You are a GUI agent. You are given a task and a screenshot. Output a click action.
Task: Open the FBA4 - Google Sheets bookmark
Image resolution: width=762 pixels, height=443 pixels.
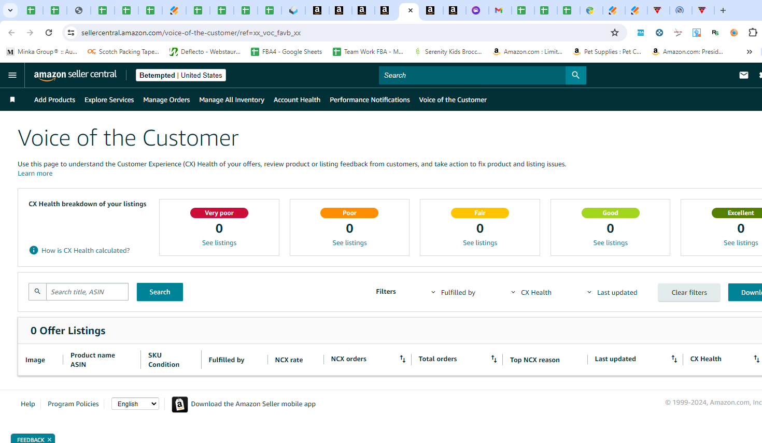[x=286, y=52]
